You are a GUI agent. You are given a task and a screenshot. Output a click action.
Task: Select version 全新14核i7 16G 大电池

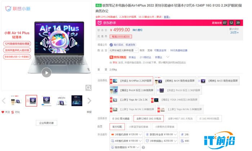pos(180,119)
